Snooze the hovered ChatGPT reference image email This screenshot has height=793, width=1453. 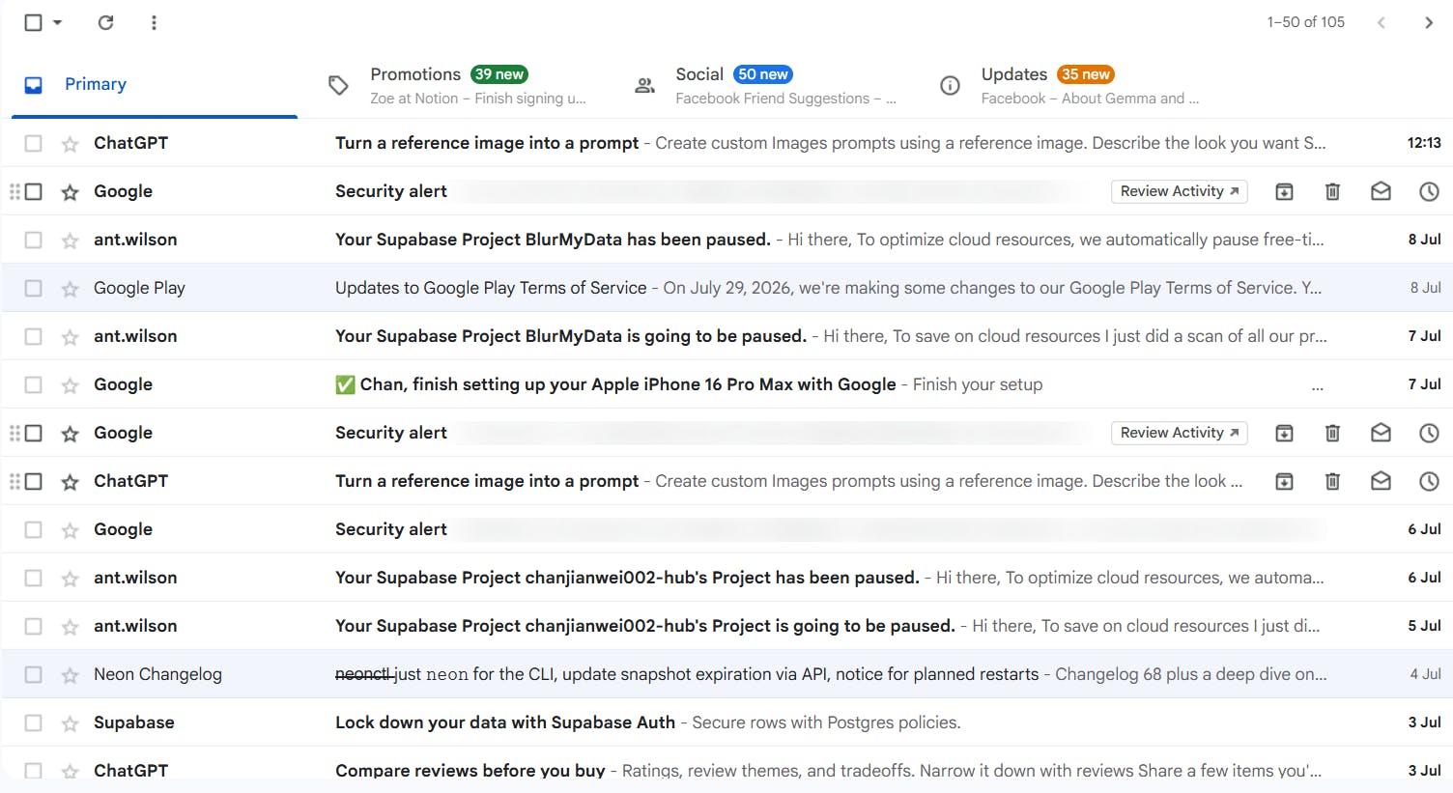click(x=1429, y=481)
